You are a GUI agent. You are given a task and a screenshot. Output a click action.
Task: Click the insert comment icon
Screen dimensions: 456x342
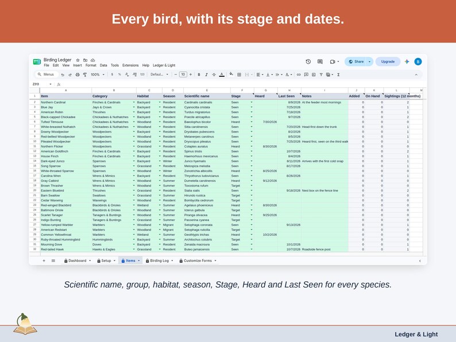tap(306, 75)
